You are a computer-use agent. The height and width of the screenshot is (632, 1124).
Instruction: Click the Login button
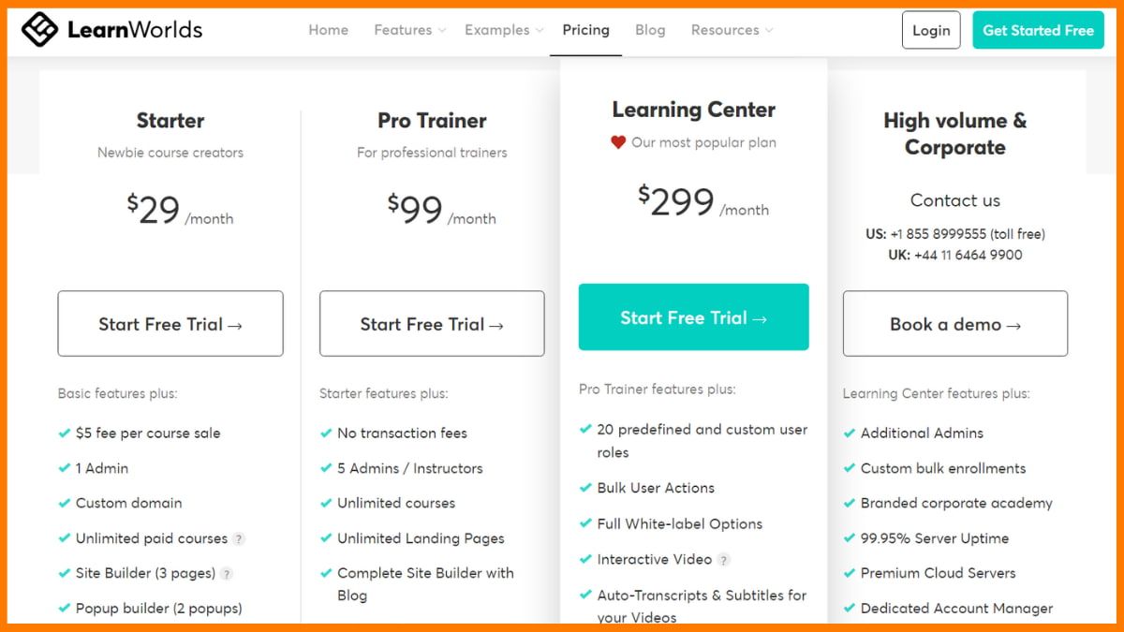click(x=931, y=29)
